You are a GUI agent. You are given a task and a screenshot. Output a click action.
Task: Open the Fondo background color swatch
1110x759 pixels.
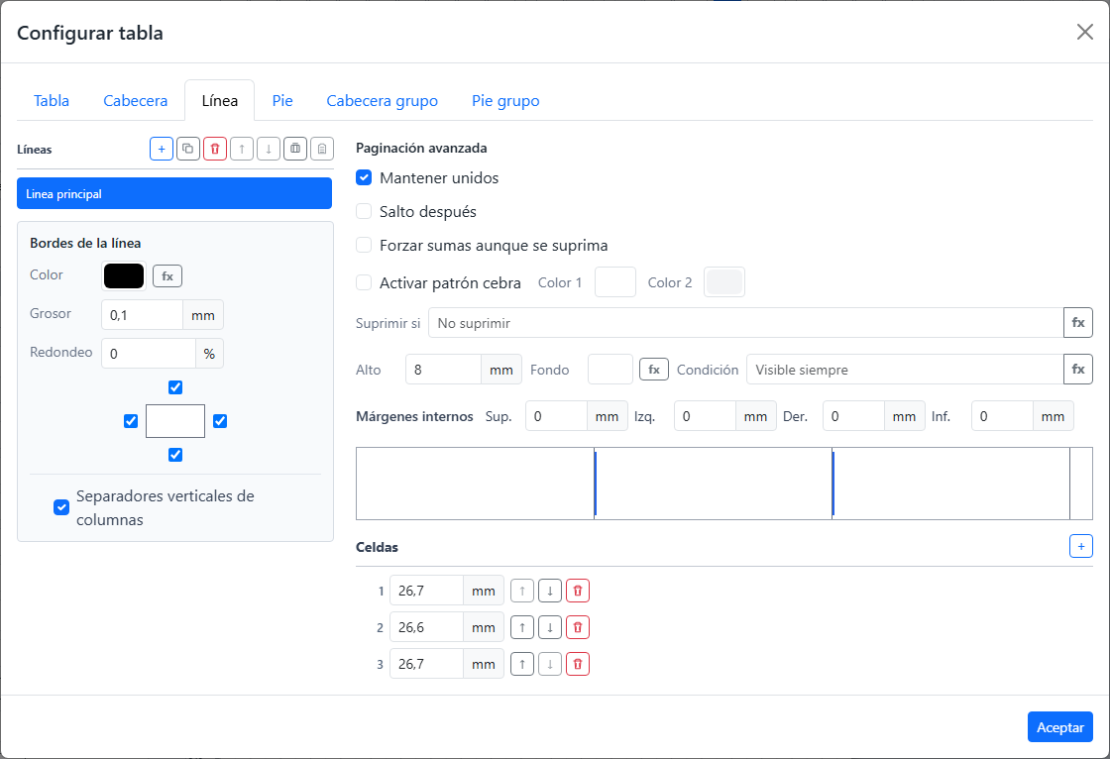coord(610,370)
